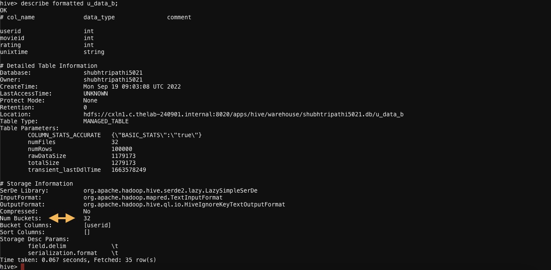Click the [userid] bucket columns value
Image resolution: width=551 pixels, height=270 pixels.
pos(97,225)
